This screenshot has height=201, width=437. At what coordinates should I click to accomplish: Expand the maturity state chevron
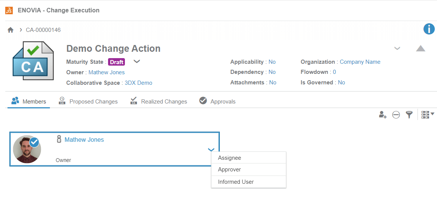[x=137, y=61]
